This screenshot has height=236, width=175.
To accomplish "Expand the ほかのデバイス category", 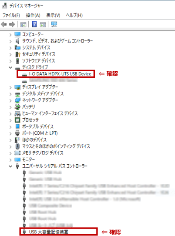I will point(10,140).
